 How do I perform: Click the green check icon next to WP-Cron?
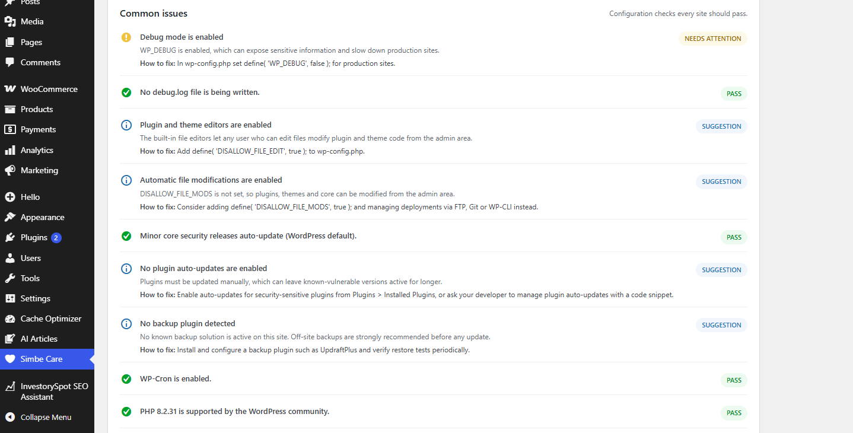[x=126, y=379]
